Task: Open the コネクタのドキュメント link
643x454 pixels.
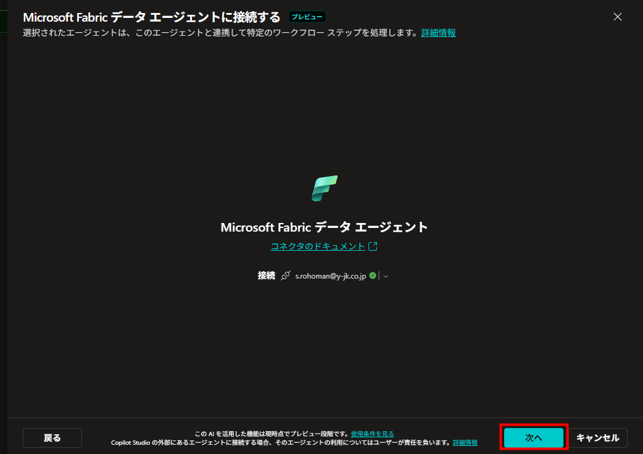Action: pyautogui.click(x=318, y=246)
